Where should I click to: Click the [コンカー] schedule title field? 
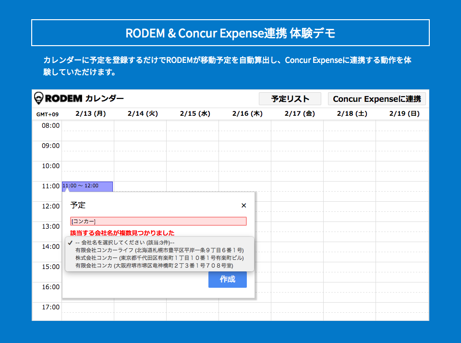158,221
